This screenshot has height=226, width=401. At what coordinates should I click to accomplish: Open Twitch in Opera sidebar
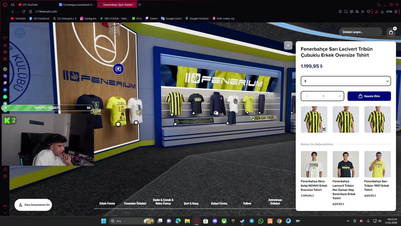click(5, 83)
